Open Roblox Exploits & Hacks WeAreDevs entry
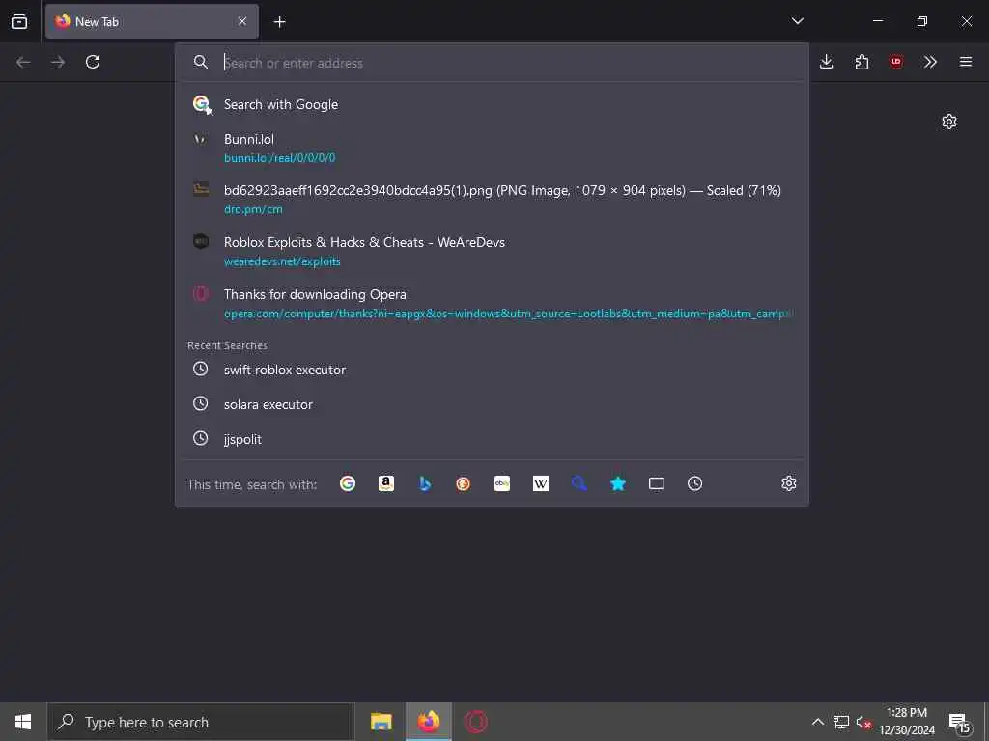This screenshot has height=741, width=989. 492,252
